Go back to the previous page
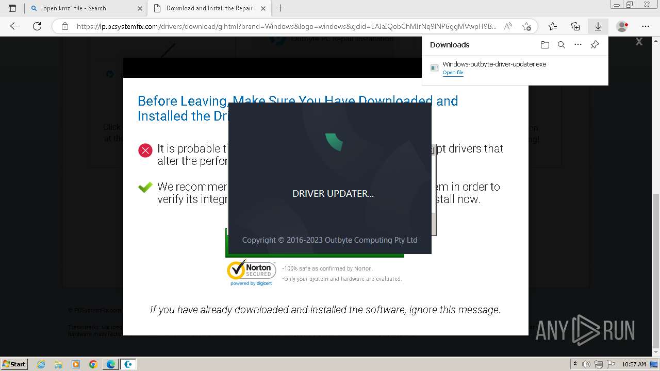Screen dimensions: 660x371 pyautogui.click(x=14, y=26)
